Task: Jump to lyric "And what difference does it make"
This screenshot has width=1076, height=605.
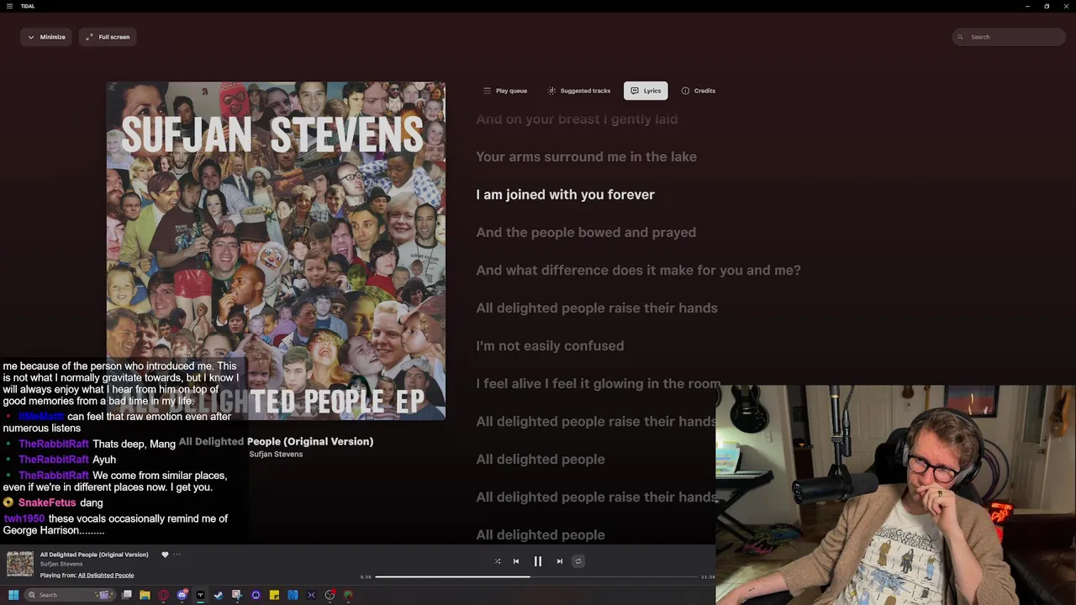Action: tap(638, 271)
